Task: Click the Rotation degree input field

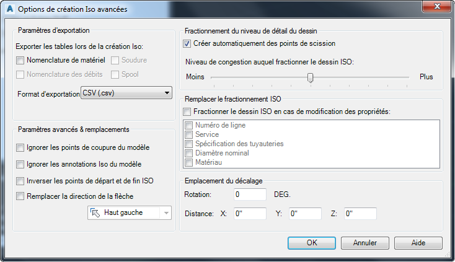Action: [250, 194]
